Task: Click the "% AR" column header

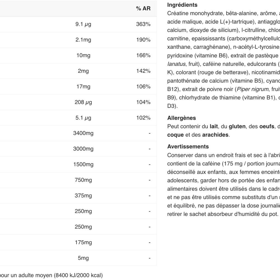Action: click(x=143, y=9)
